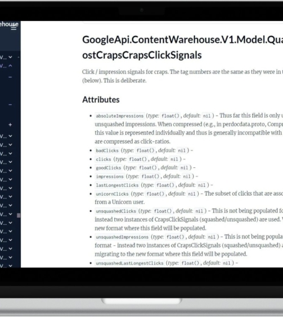
Task: Click the sidebar scrollbar thumb
Action: click(19, 215)
